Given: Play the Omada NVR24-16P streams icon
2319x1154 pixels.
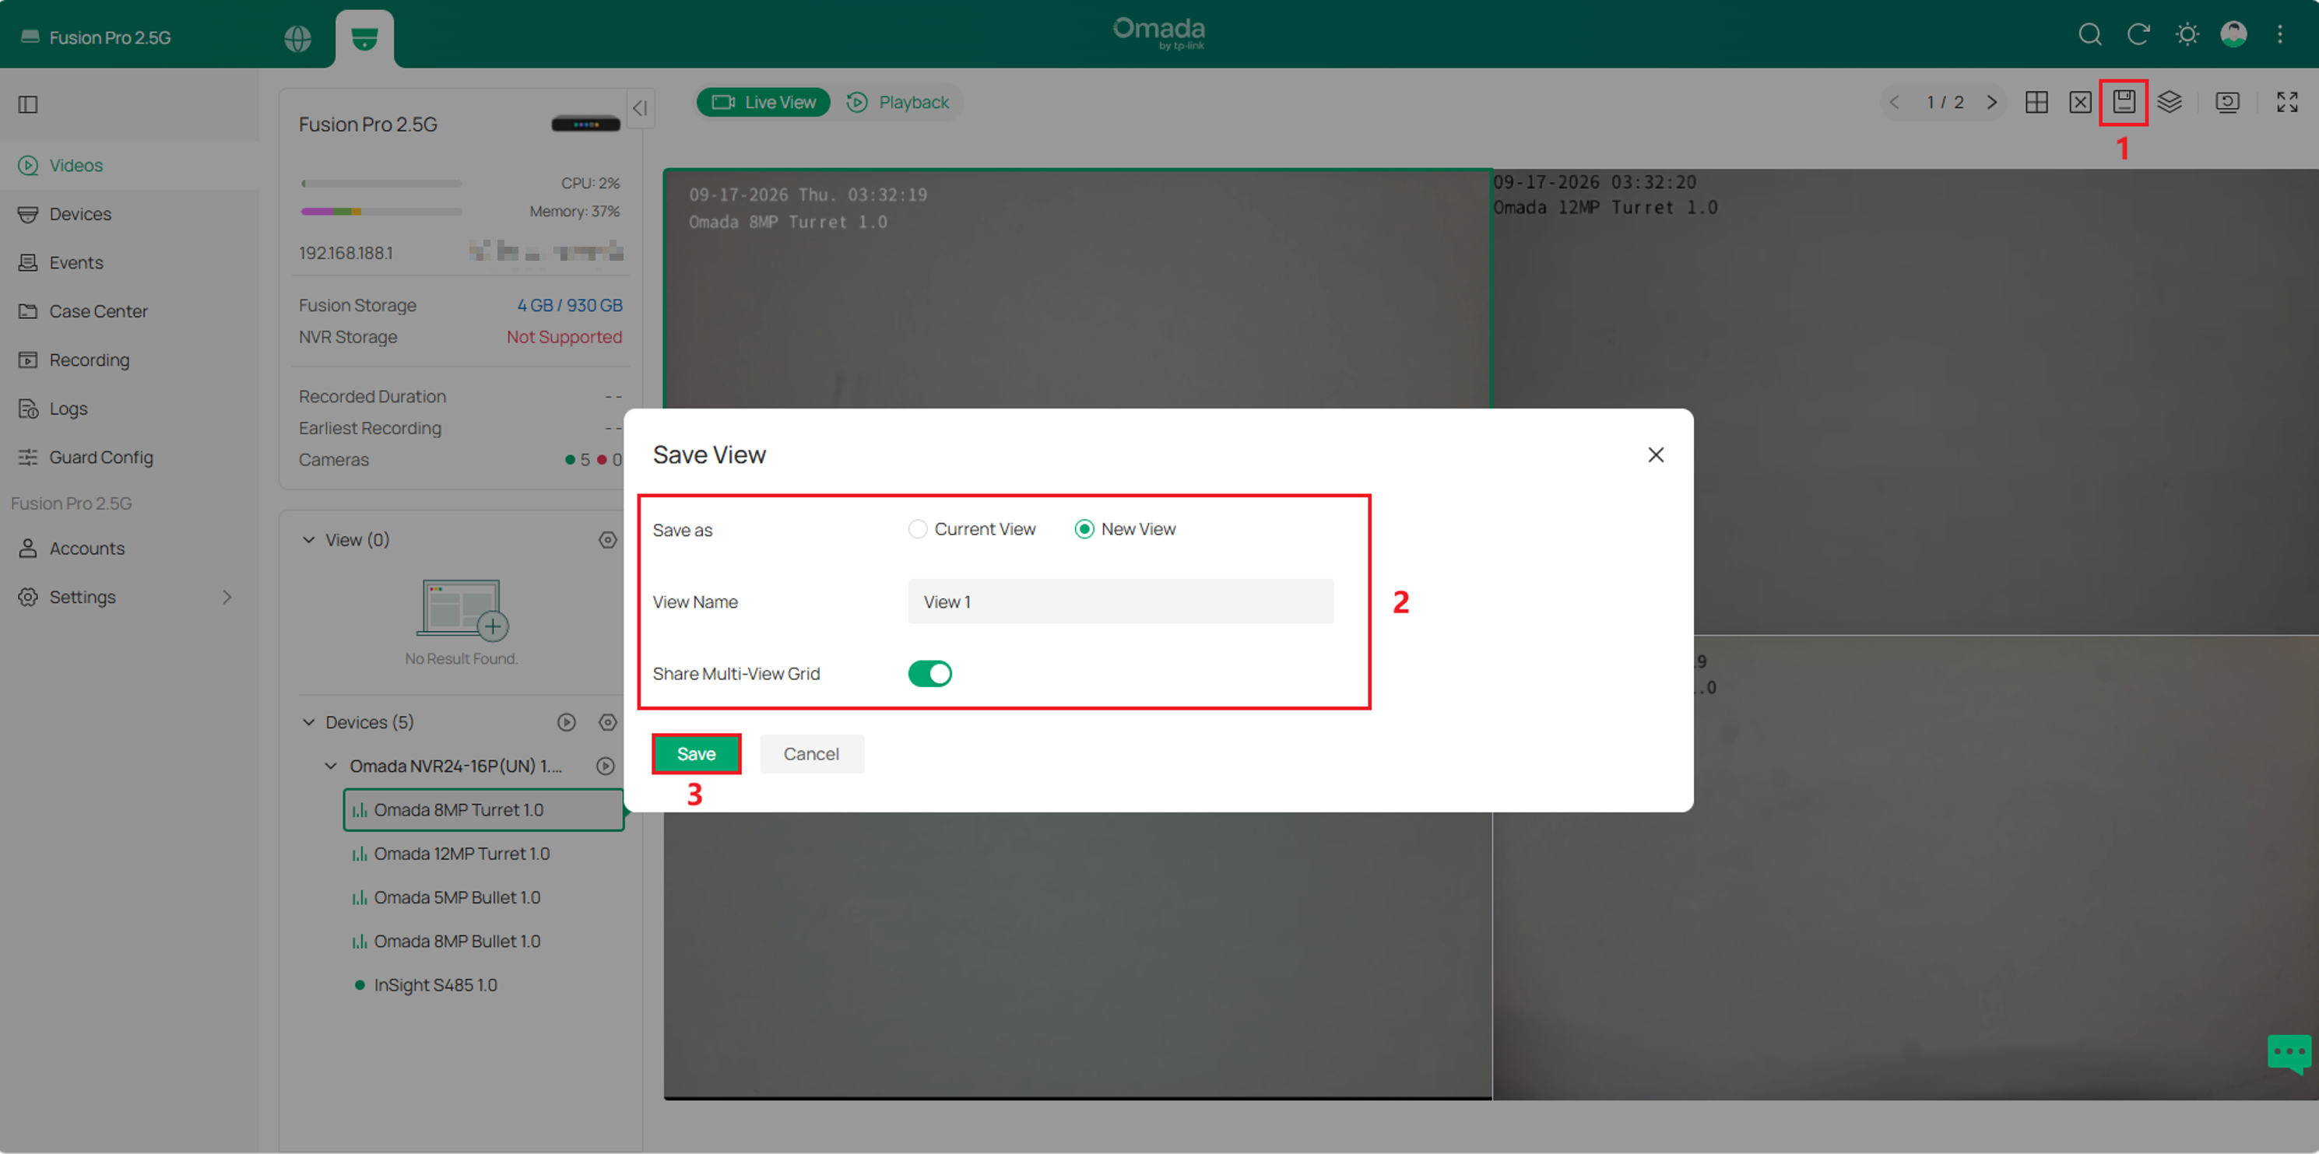Looking at the screenshot, I should coord(606,765).
